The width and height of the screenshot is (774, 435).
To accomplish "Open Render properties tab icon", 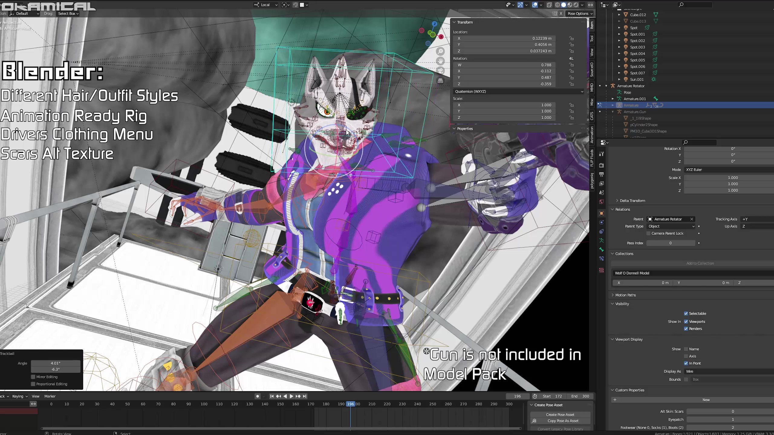I will point(601,165).
